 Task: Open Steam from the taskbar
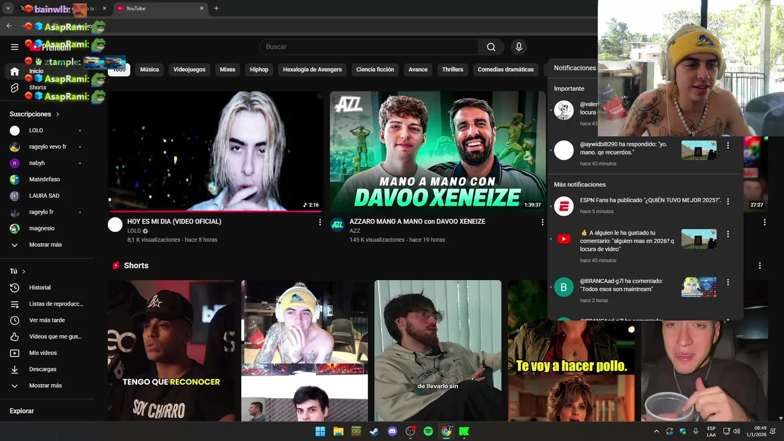374,431
